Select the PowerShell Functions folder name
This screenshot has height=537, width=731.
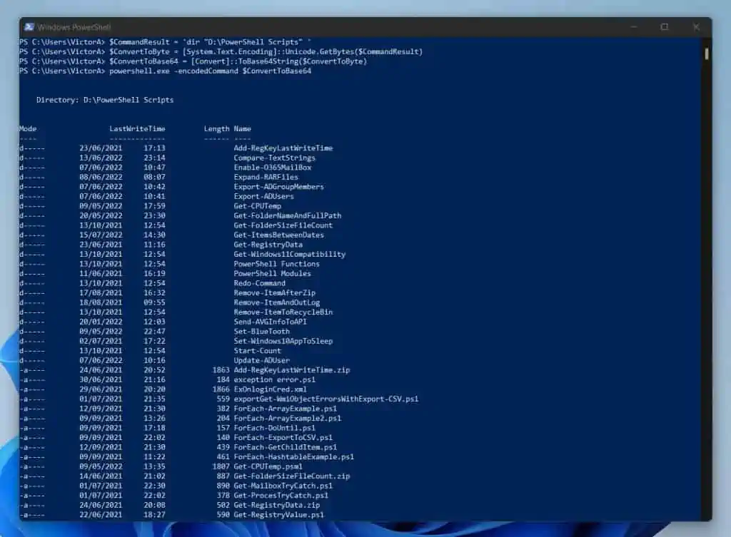click(x=276, y=264)
